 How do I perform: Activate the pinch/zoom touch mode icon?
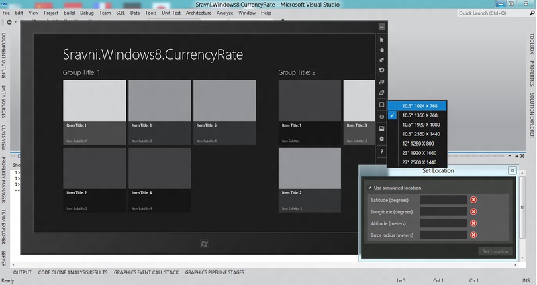click(x=381, y=60)
